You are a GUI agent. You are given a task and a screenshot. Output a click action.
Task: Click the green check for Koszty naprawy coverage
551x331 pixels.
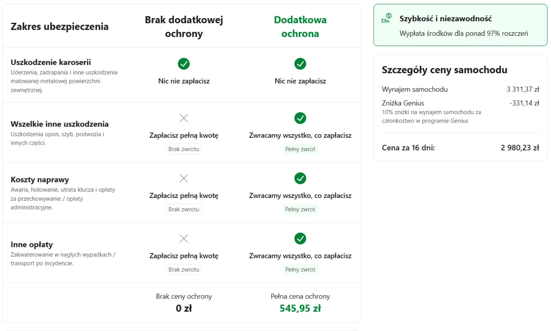point(300,178)
